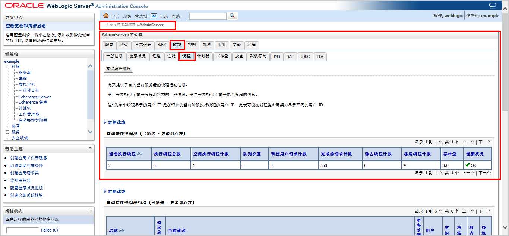509x236 pixels.
Task: Click the down arrow of the domain tree scrollbar
Action: [x=90, y=132]
